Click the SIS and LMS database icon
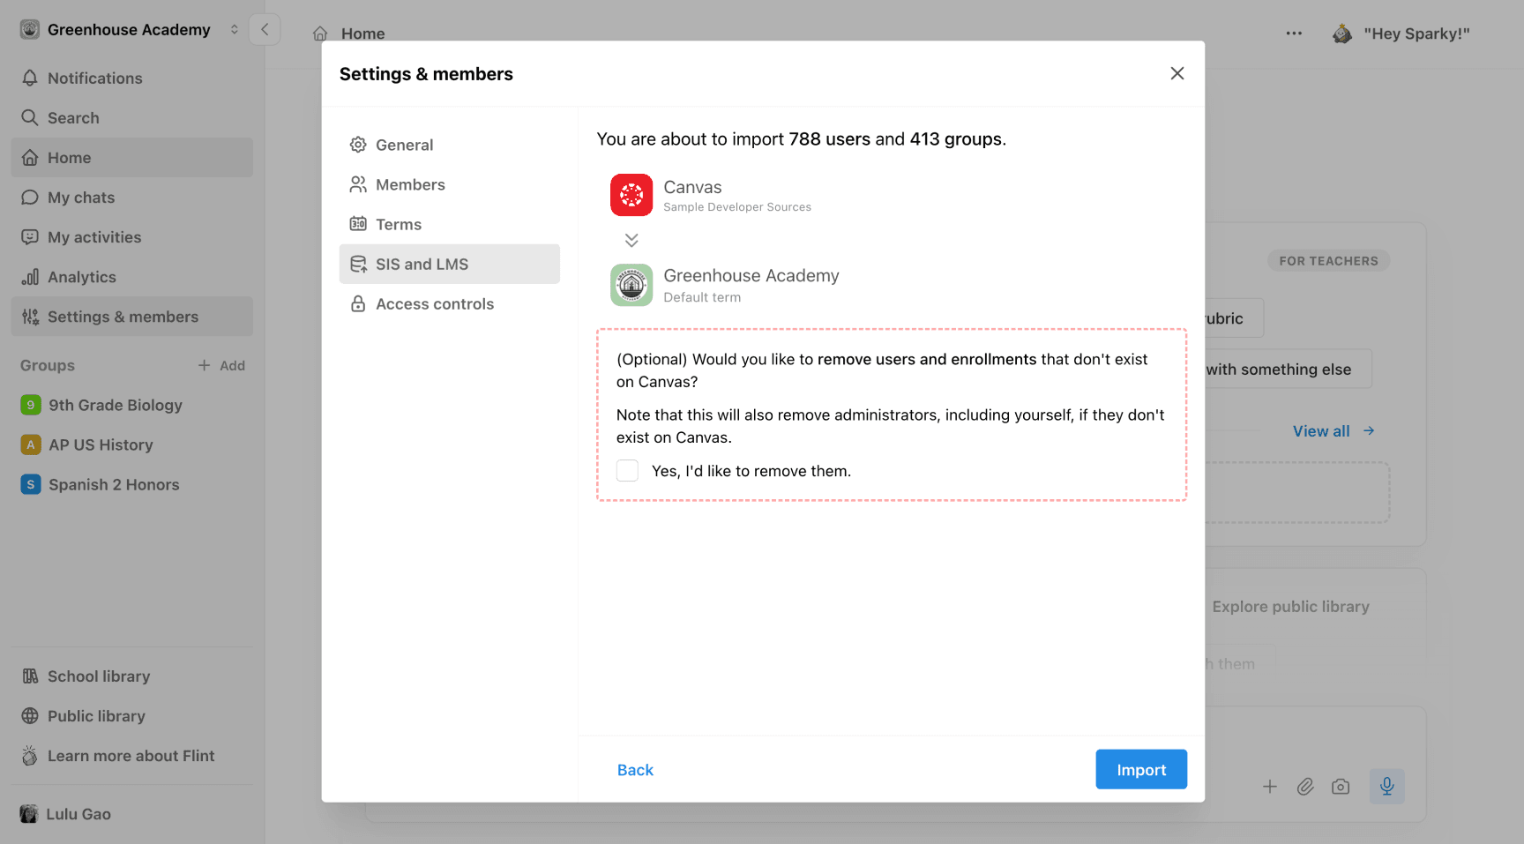Screen dimensions: 1524x844 (x=358, y=264)
